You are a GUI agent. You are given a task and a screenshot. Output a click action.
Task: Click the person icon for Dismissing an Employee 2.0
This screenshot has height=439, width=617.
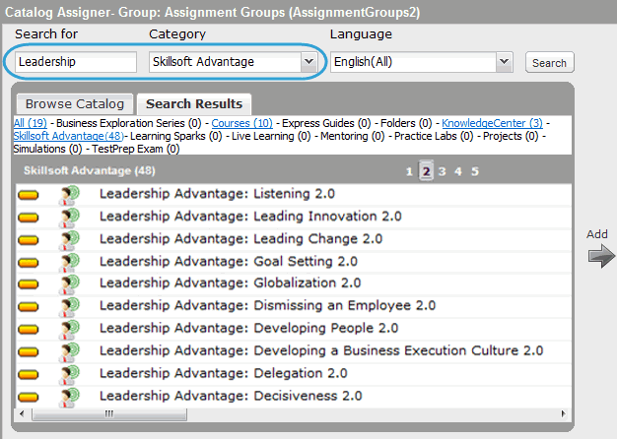coord(69,307)
